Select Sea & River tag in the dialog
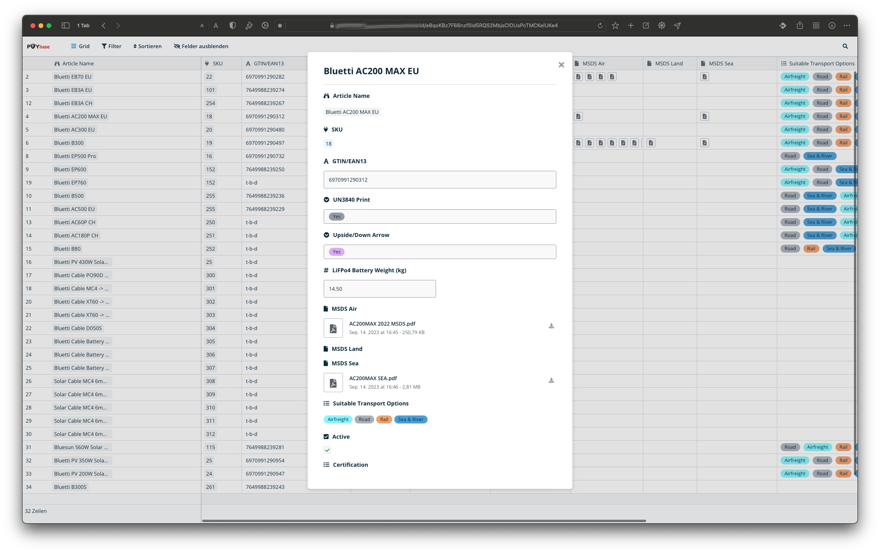The width and height of the screenshot is (880, 553). coord(411,419)
